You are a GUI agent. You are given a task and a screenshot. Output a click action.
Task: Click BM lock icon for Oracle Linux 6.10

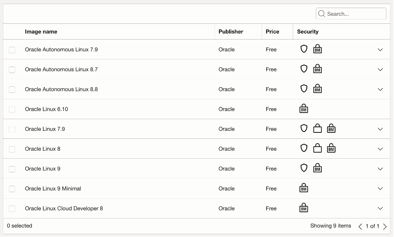click(304, 109)
